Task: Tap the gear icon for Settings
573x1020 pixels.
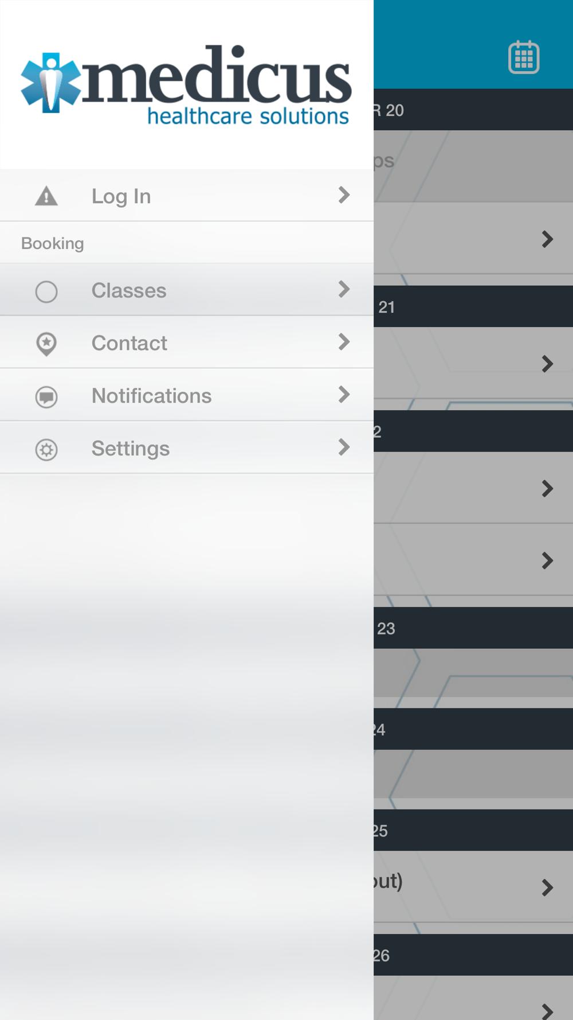Action: 46,449
